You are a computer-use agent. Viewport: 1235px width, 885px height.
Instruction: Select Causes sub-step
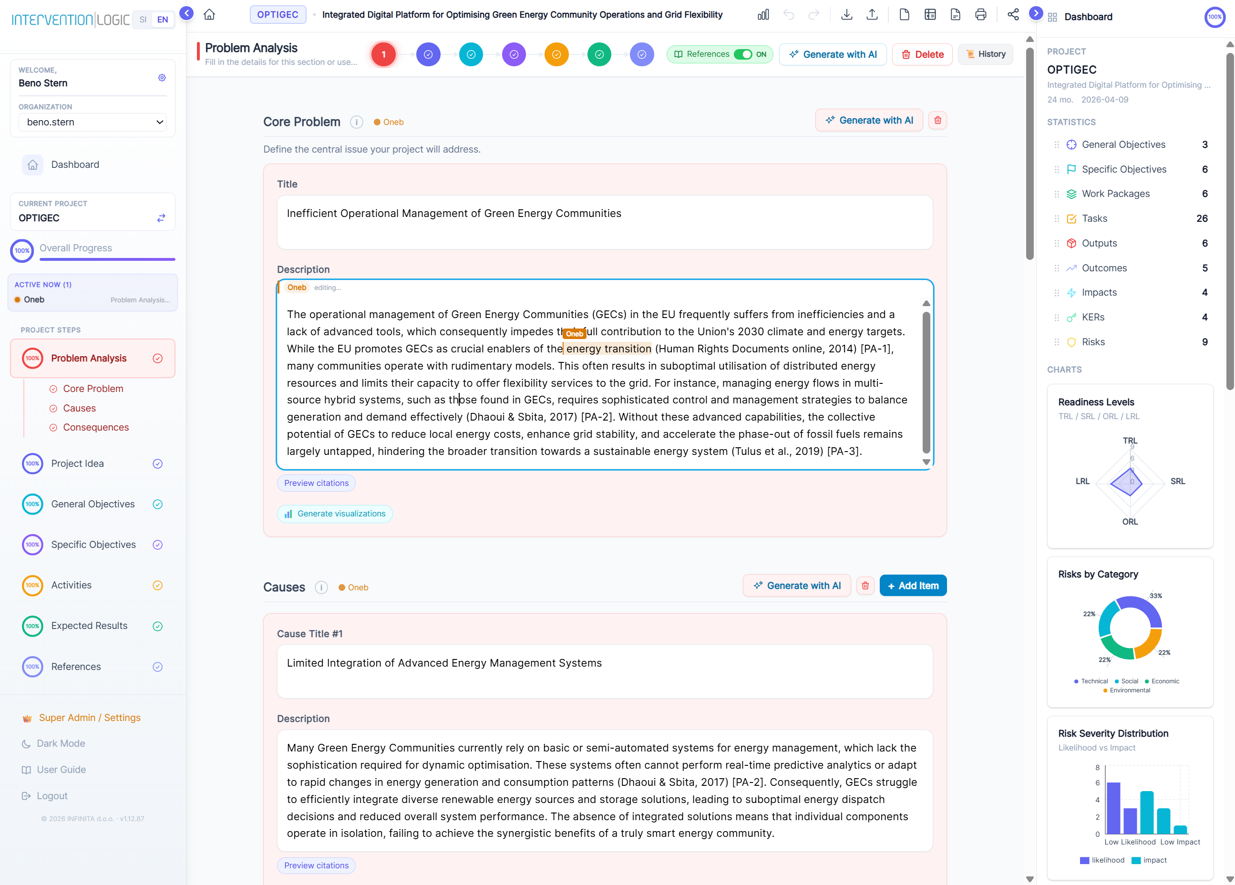click(79, 409)
